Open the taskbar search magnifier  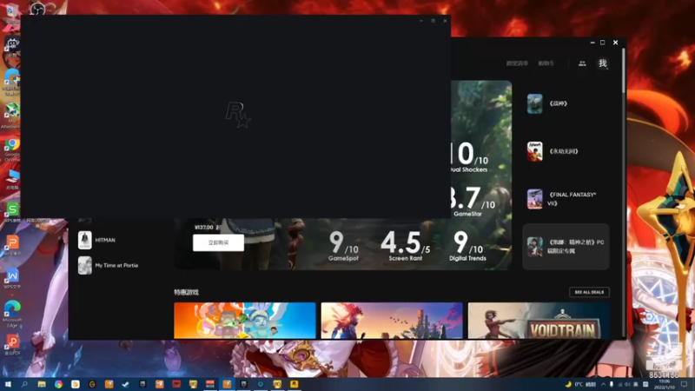24,384
